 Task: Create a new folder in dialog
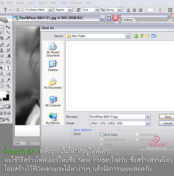tap(148, 36)
